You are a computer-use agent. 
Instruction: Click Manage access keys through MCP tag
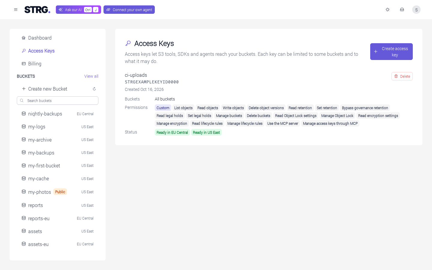[330, 123]
